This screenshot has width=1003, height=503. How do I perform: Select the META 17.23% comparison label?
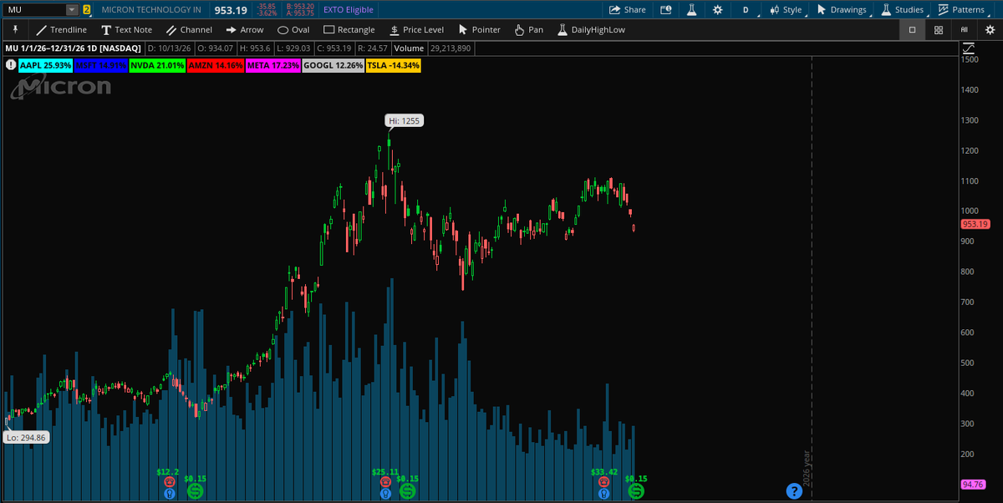tap(272, 64)
